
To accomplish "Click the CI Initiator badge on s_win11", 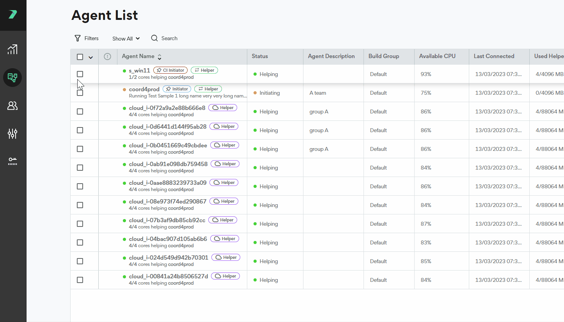I will pos(170,70).
